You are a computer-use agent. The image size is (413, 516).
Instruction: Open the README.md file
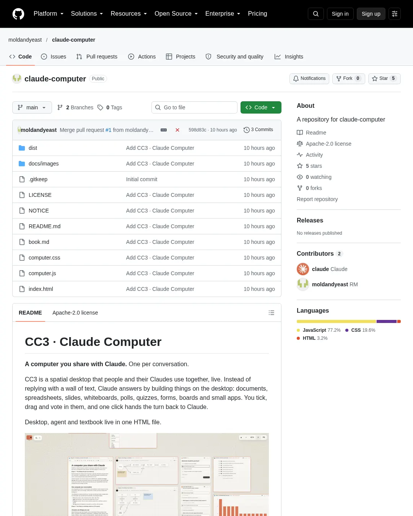point(44,226)
